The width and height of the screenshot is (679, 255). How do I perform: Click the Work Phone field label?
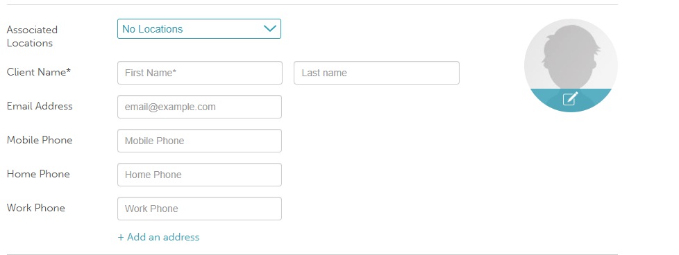click(36, 208)
